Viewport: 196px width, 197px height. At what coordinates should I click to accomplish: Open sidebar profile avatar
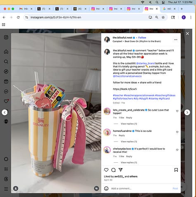pos(6,121)
